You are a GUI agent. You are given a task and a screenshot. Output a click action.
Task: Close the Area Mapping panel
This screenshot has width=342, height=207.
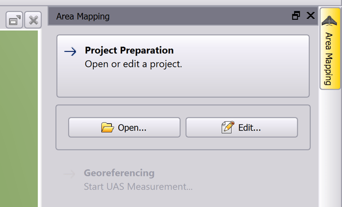click(311, 16)
